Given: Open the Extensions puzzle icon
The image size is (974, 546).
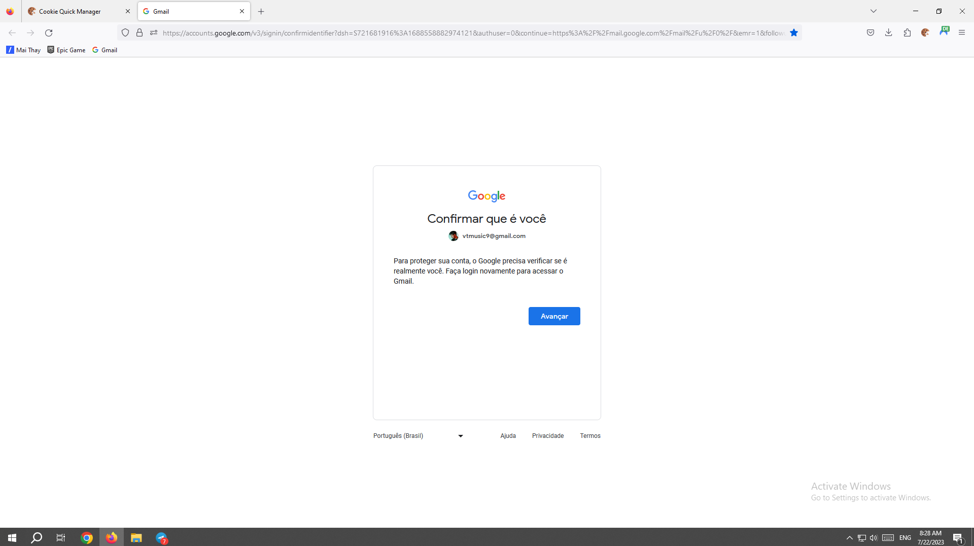Looking at the screenshot, I should [x=907, y=33].
